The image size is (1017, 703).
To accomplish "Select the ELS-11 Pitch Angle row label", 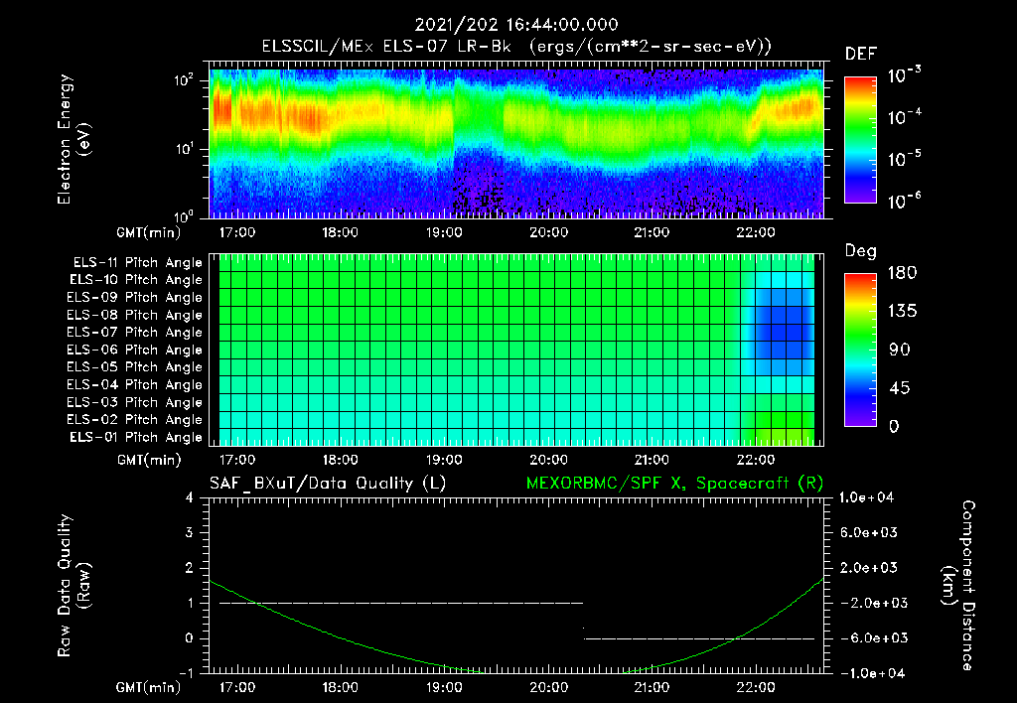I will coord(137,263).
